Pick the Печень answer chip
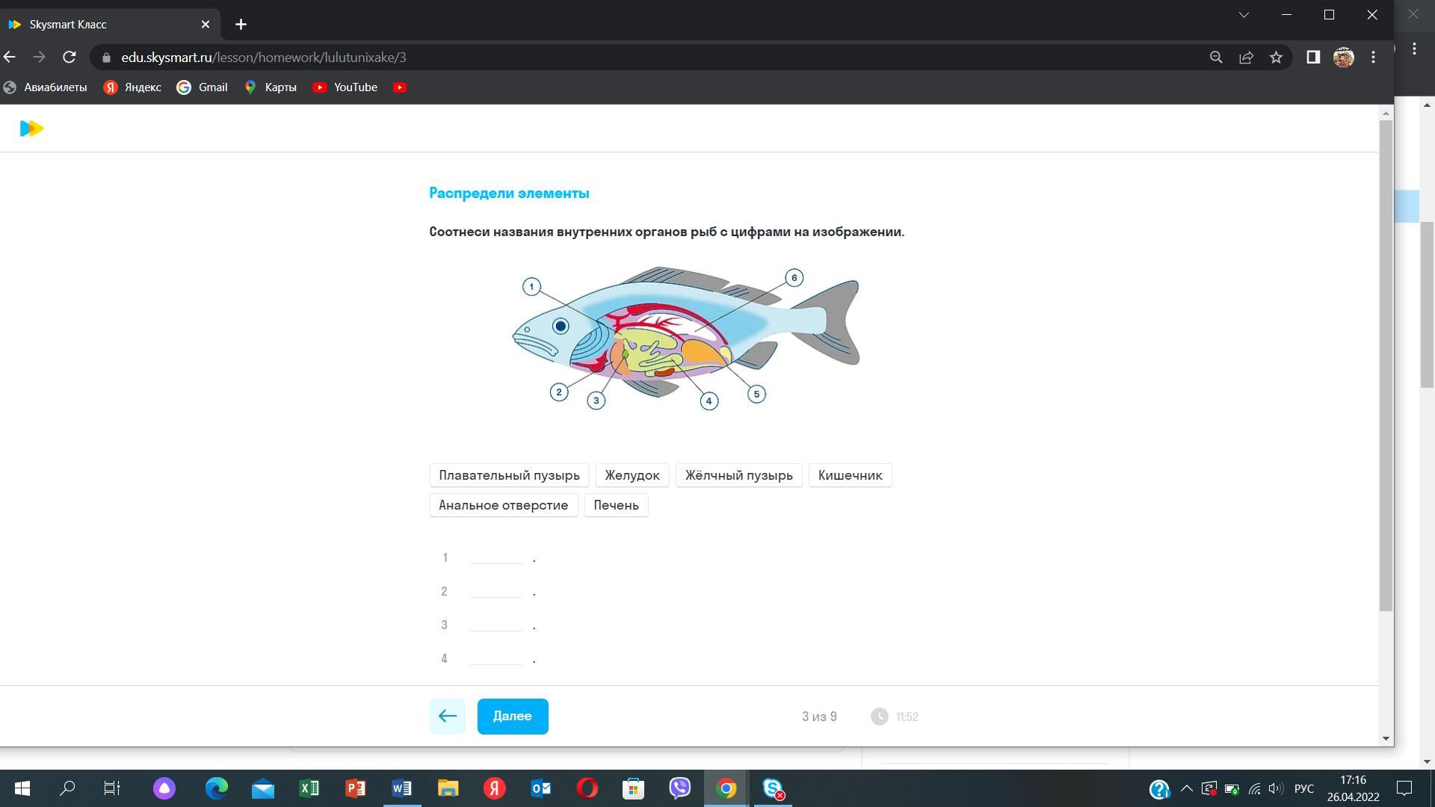Viewport: 1435px width, 807px height. [x=616, y=505]
